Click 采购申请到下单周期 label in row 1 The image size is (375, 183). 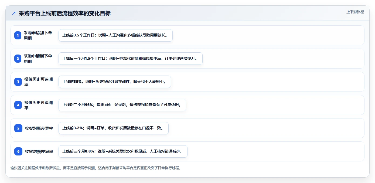click(38, 35)
